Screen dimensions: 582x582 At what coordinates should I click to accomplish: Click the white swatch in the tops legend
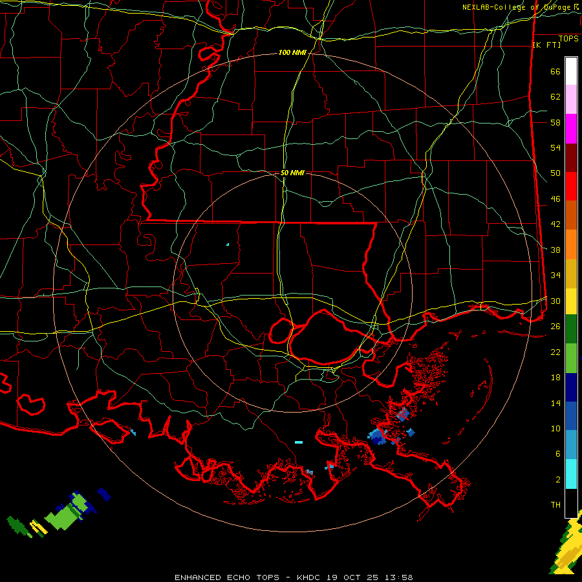point(571,71)
